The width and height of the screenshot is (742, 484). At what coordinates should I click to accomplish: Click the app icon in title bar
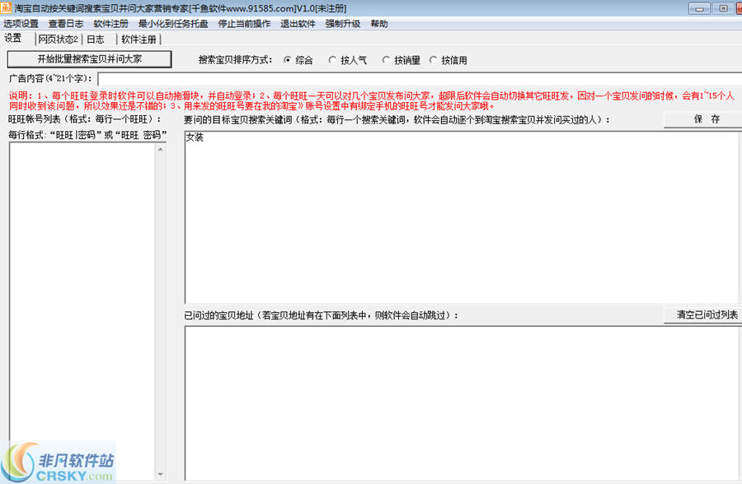click(6, 7)
